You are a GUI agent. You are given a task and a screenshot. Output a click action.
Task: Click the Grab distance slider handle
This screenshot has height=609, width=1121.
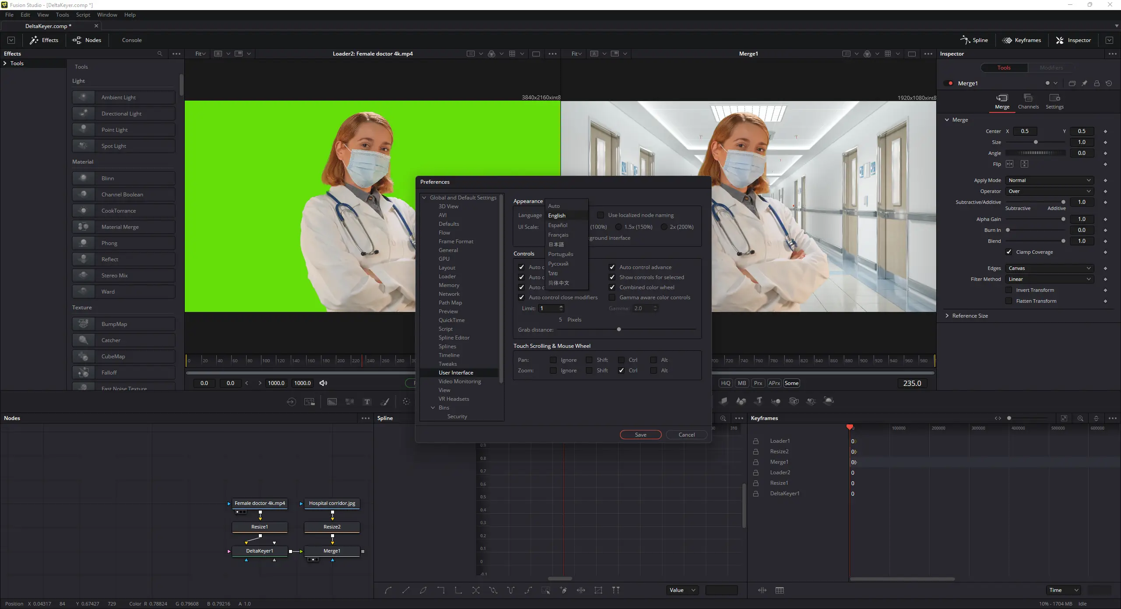(619, 329)
